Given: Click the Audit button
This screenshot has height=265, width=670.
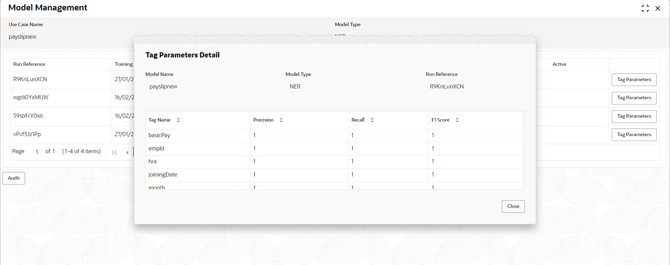Looking at the screenshot, I should coord(14,178).
